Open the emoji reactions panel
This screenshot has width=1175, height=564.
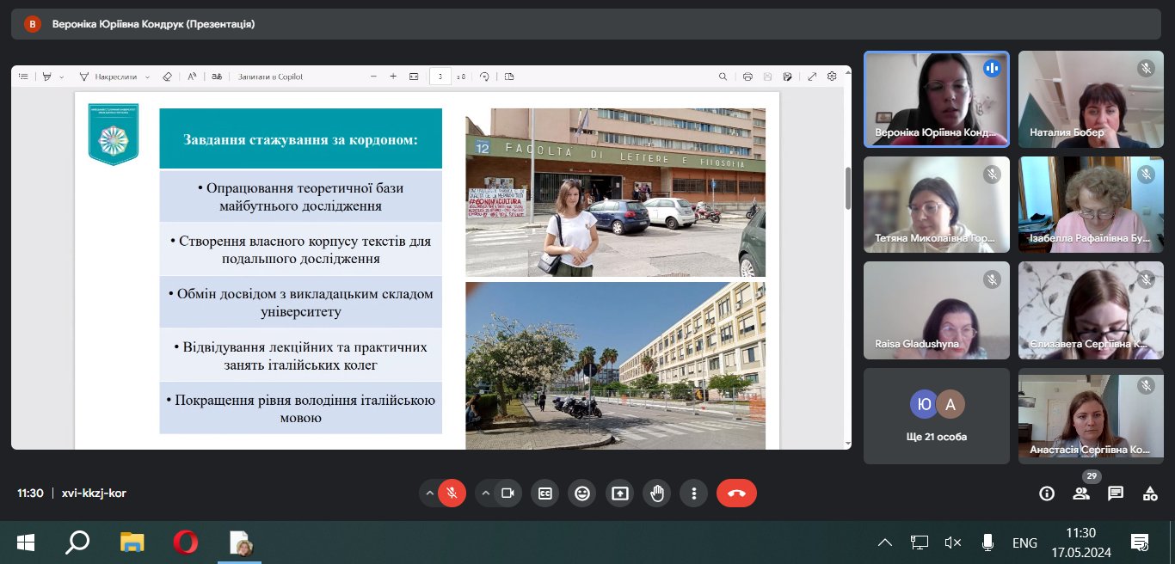click(x=582, y=493)
